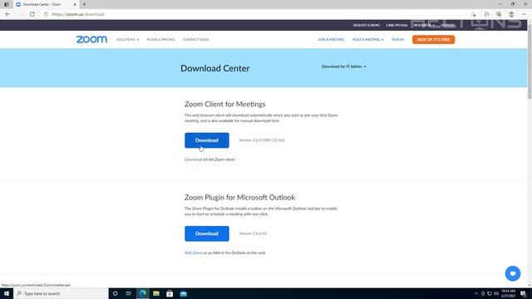The width and height of the screenshot is (532, 299).
Task: Click the page vertical scrollbar thumb
Action: tap(530, 61)
